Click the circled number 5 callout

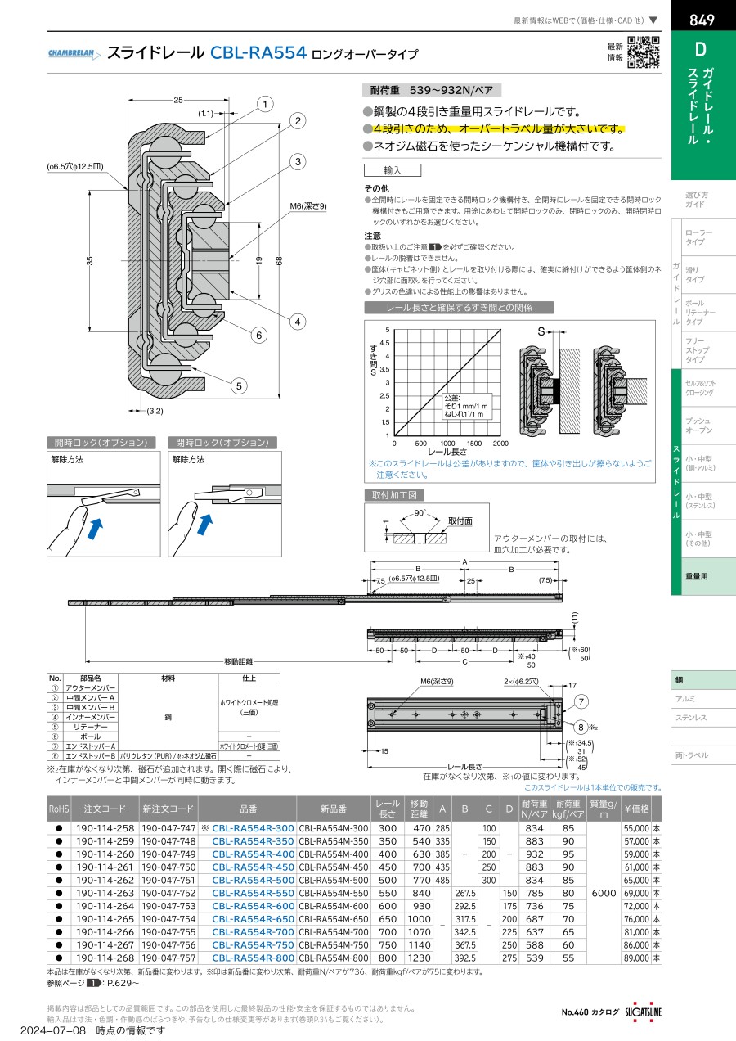click(239, 385)
